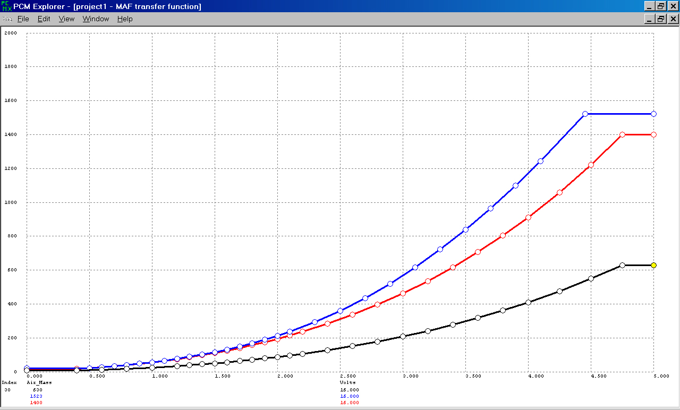680x410 pixels.
Task: Open the File menu
Action: [x=23, y=19]
